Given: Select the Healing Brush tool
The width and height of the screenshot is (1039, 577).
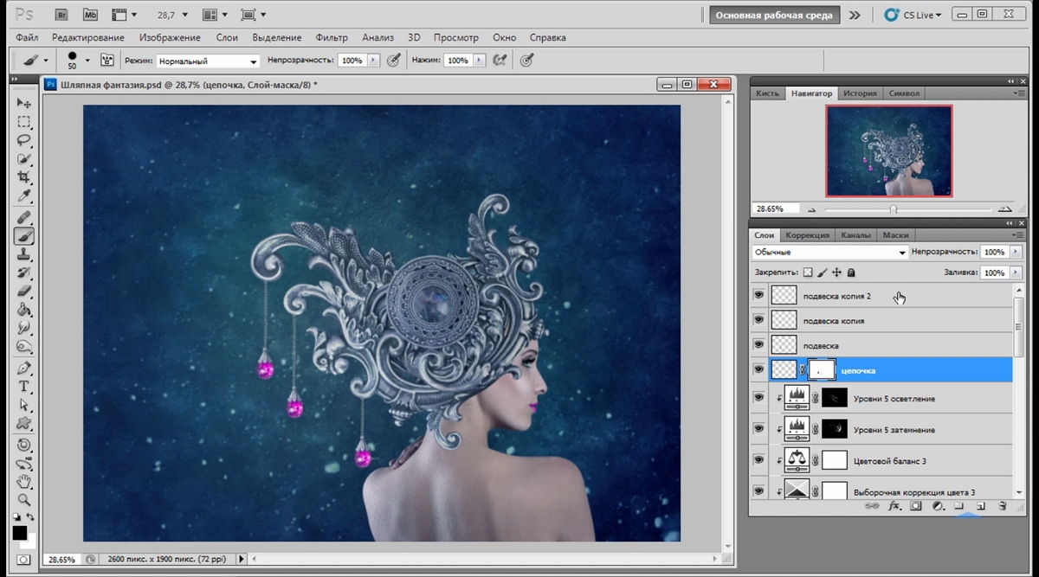Looking at the screenshot, I should (24, 216).
